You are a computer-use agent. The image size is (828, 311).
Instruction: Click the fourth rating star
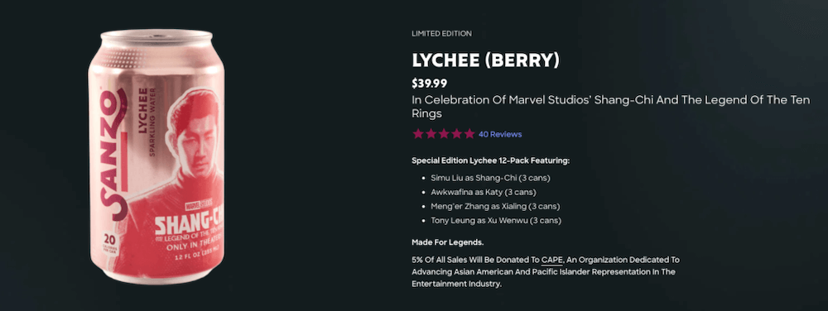[x=456, y=134]
